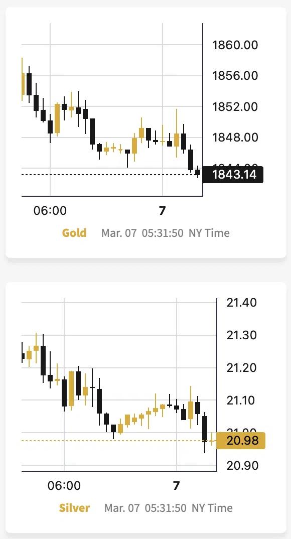This screenshot has width=291, height=539.
Task: Select the 20.98 current silver price tag
Action: (241, 440)
